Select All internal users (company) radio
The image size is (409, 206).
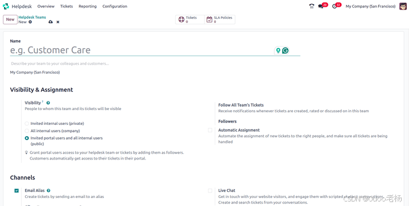[x=27, y=131]
